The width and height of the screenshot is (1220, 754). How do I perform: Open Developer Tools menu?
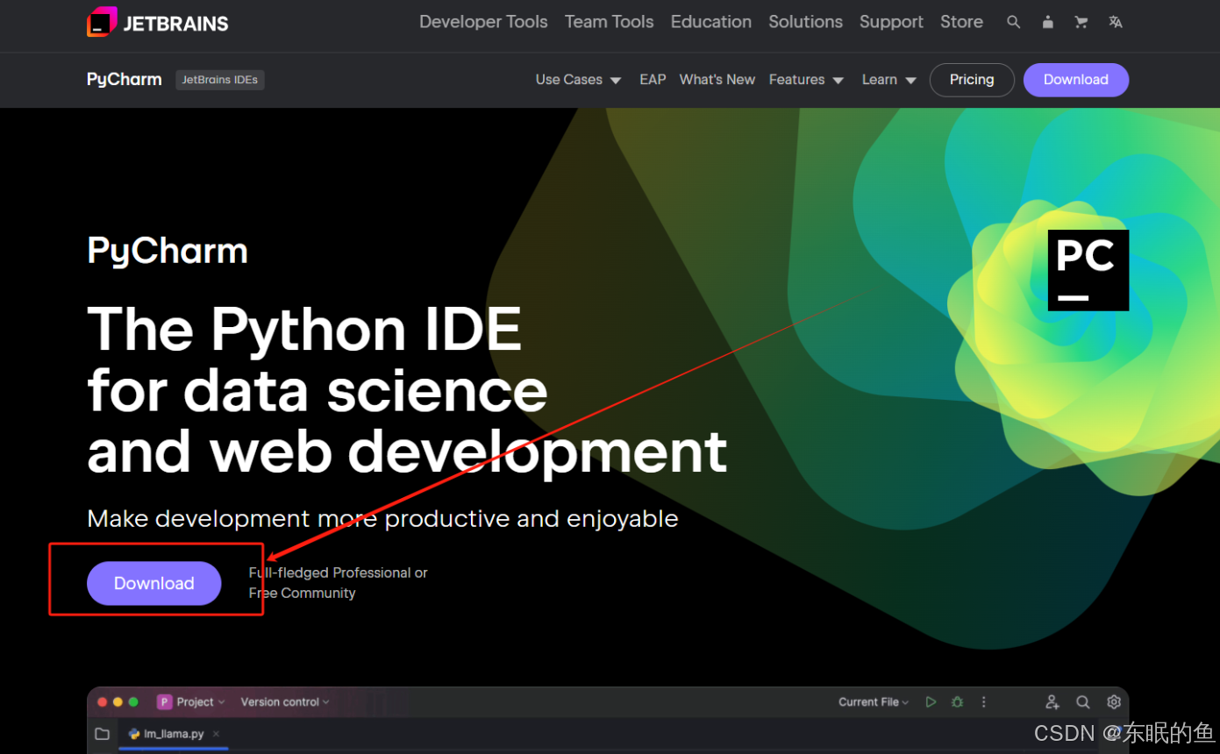point(483,22)
